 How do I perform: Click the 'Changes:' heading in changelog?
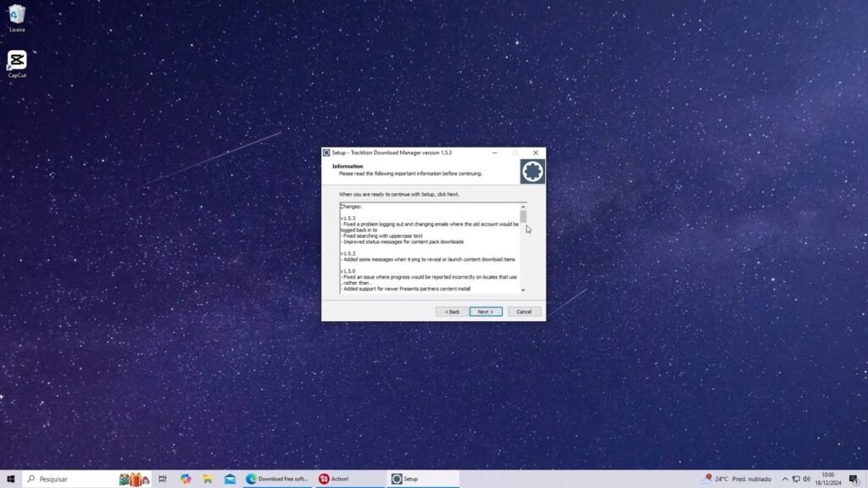point(351,207)
